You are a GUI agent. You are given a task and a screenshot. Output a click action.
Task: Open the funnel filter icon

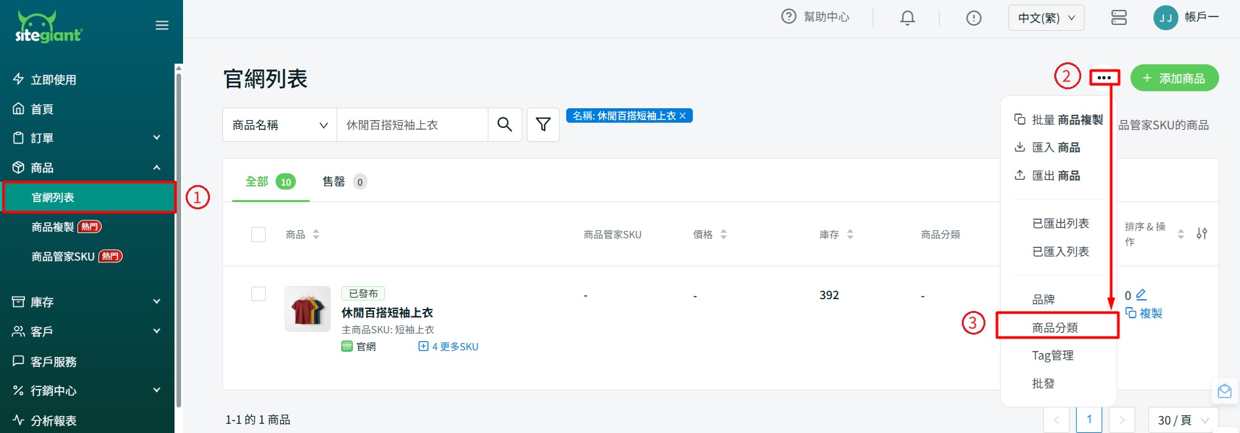click(543, 125)
